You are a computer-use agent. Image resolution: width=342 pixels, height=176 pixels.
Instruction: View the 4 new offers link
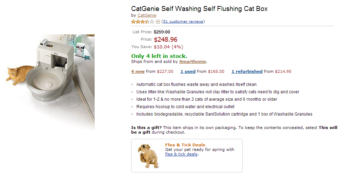138,71
